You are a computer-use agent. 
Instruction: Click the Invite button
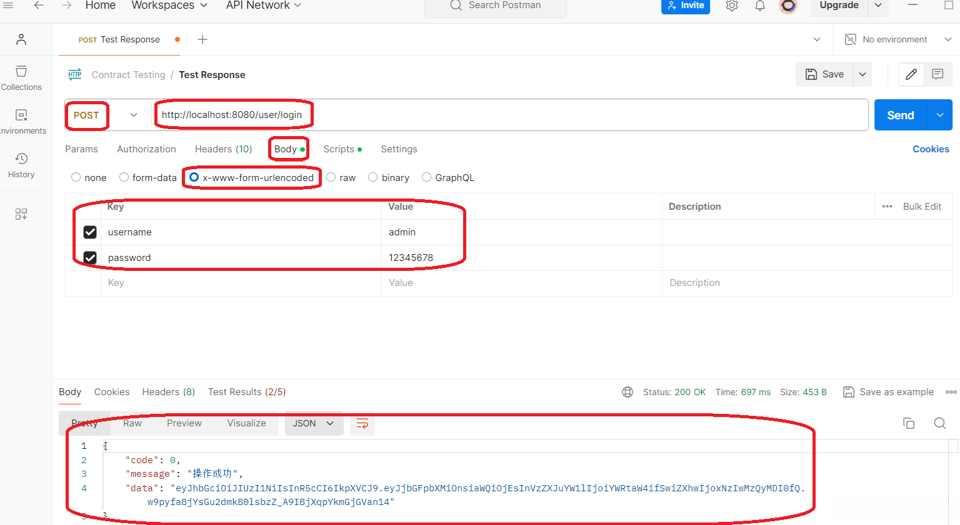point(686,6)
